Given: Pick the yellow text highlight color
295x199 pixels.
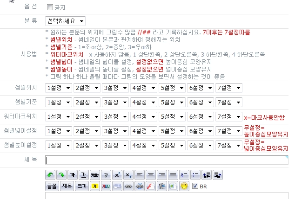Looking at the screenshot, I should click(x=94, y=186).
